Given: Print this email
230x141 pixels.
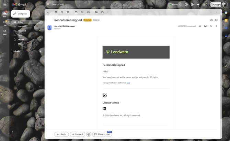Looking at the screenshot, I should click(x=211, y=20).
